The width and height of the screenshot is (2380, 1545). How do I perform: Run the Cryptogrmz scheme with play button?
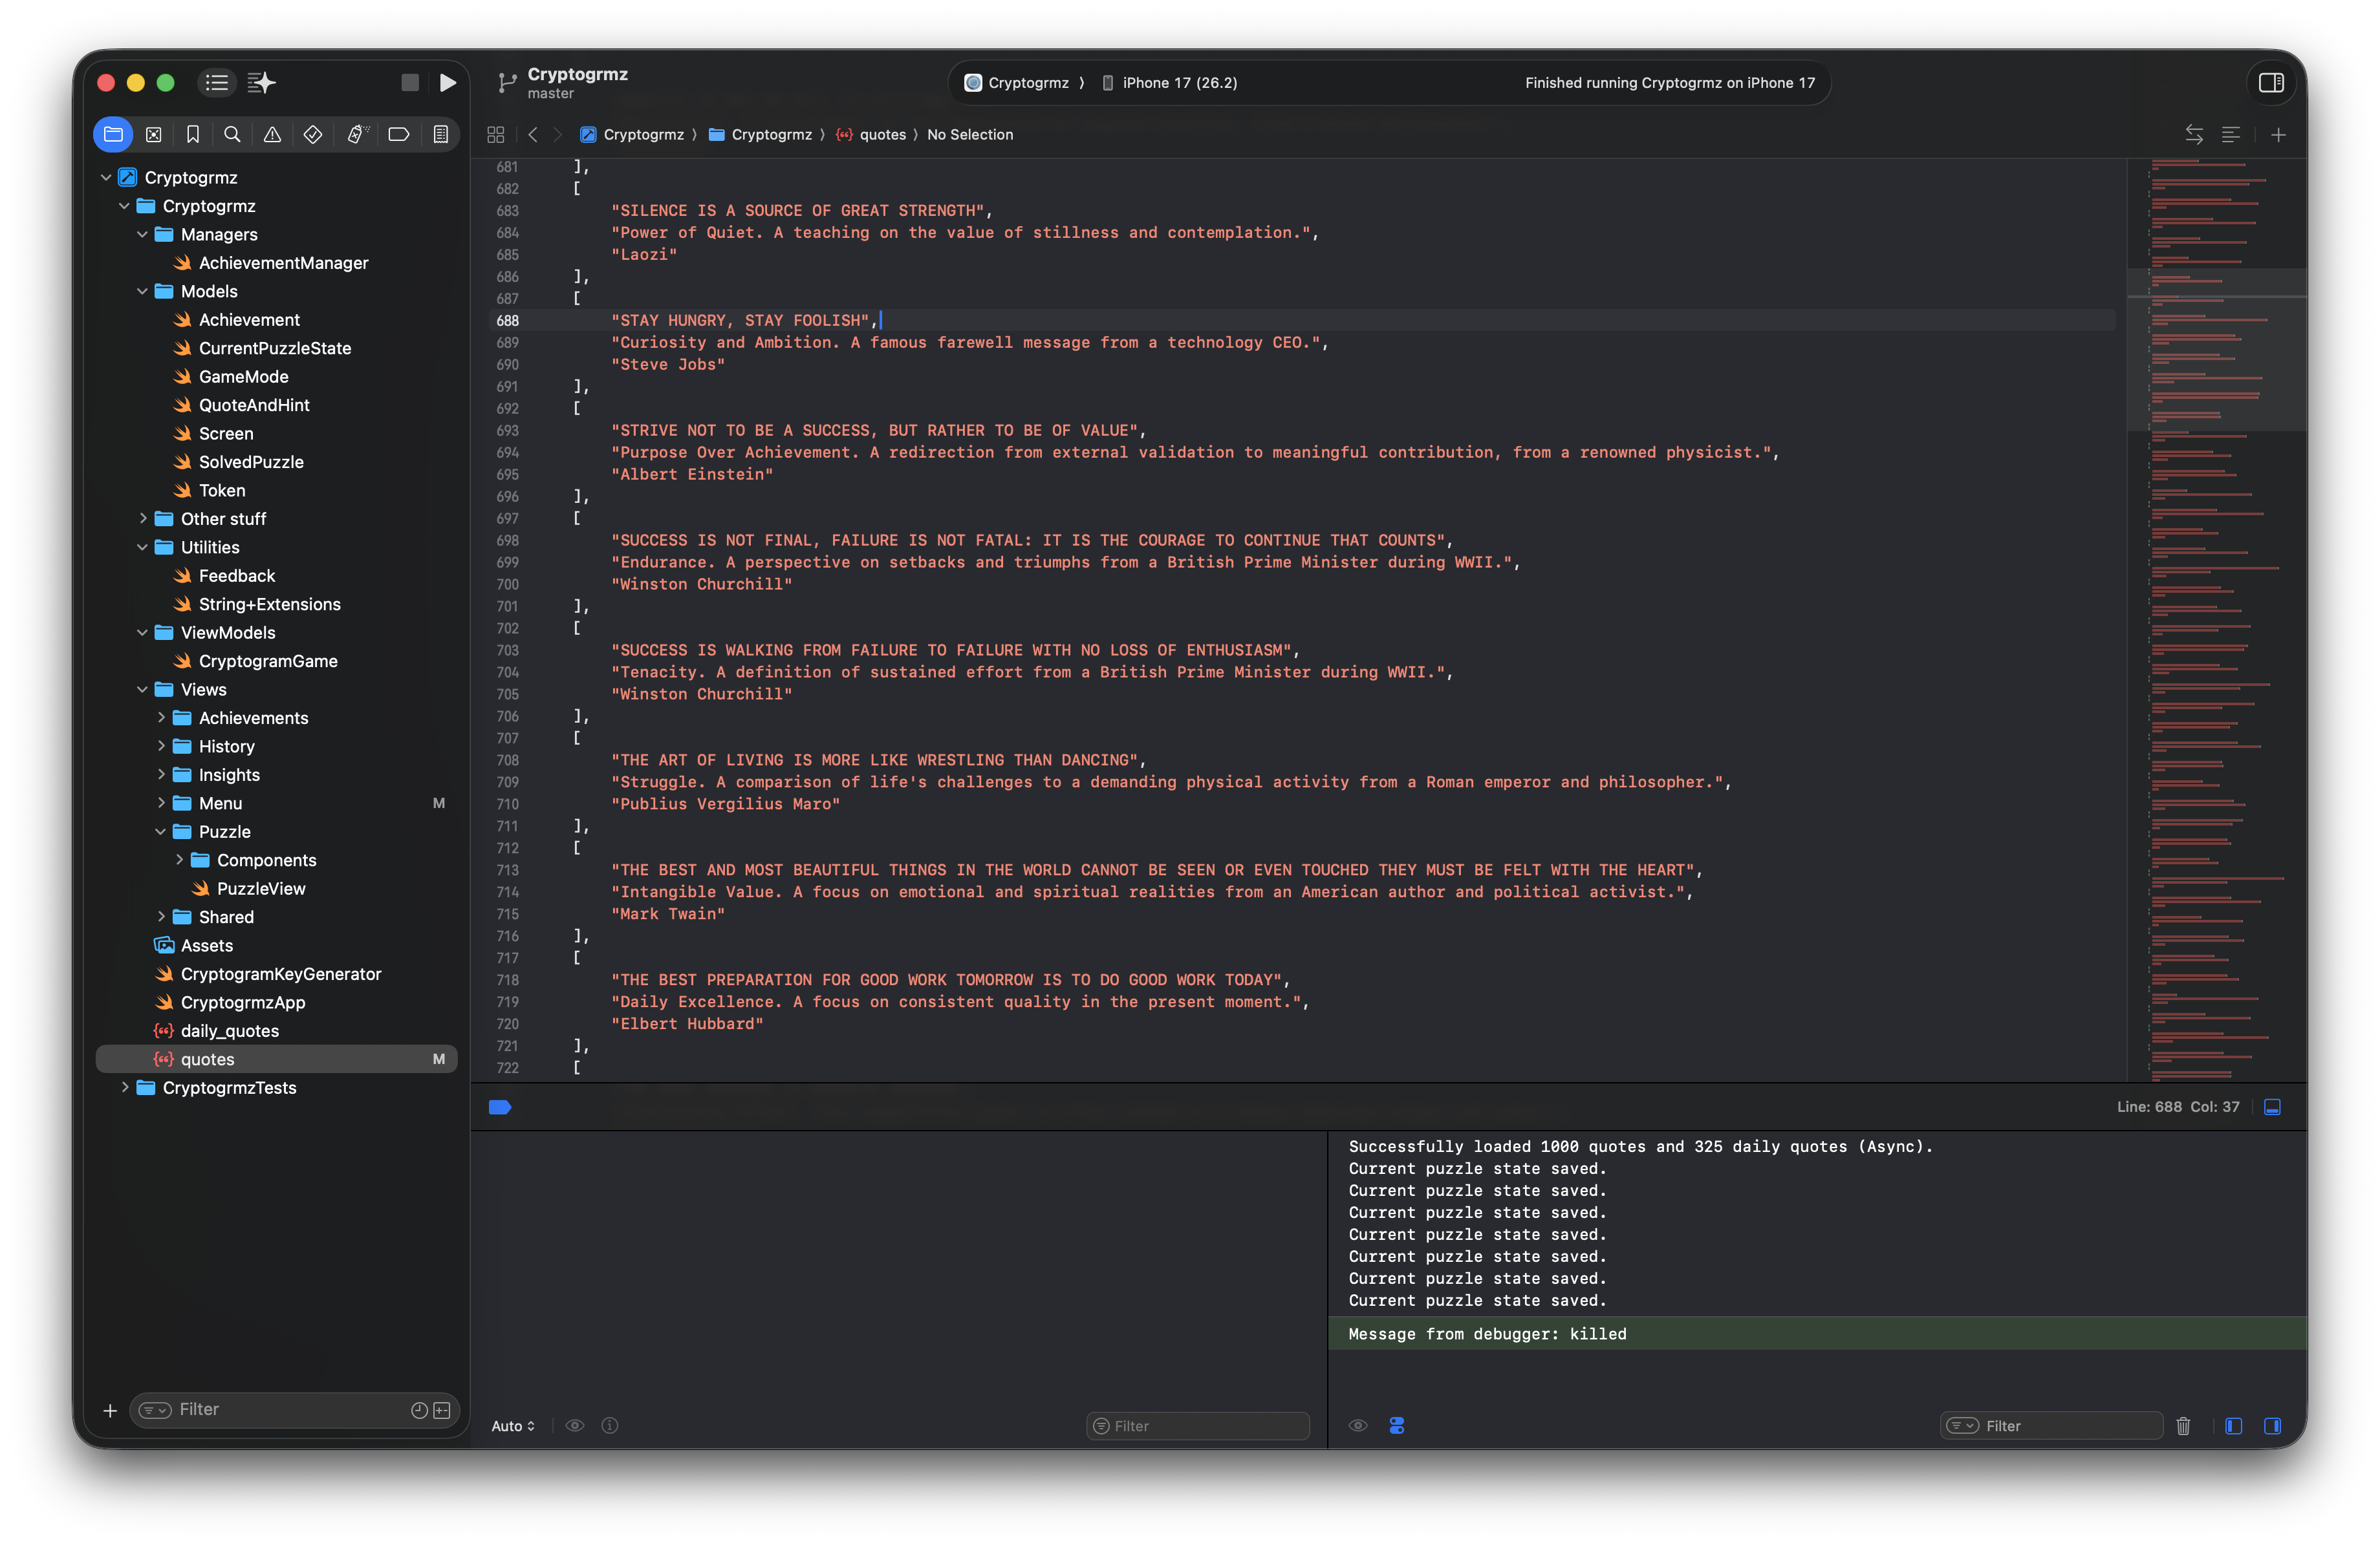pyautogui.click(x=447, y=82)
